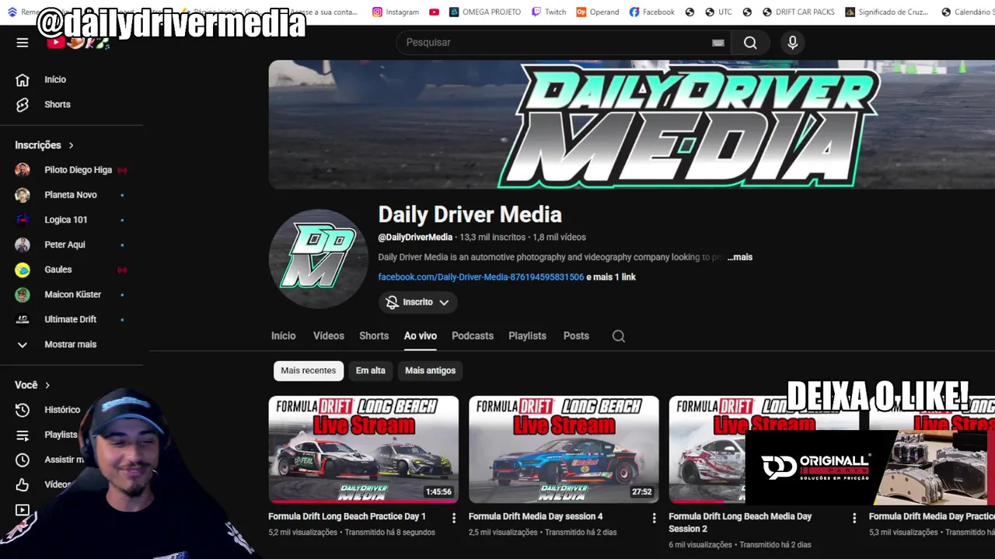Screen dimensions: 995x559
Task: Click the search magnifier button
Action: click(750, 43)
